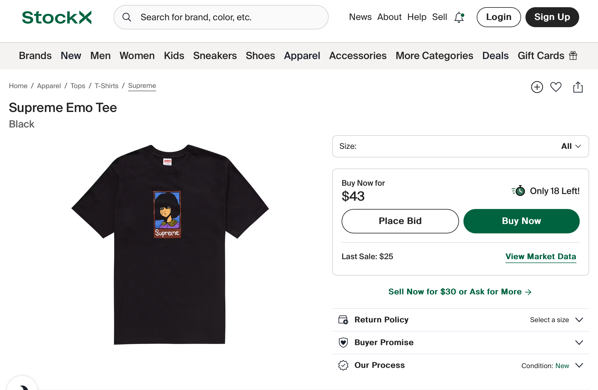Screen dimensions: 598x390
Task: Click the Gift Cards gift icon
Action: (x=573, y=56)
